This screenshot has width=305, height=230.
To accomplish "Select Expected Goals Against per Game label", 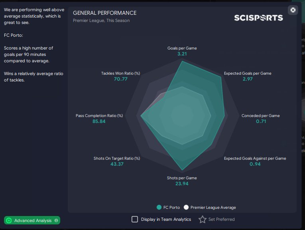I will point(255,159).
